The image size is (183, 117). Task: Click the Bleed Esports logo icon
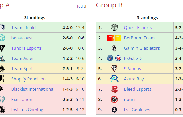coord(114,89)
